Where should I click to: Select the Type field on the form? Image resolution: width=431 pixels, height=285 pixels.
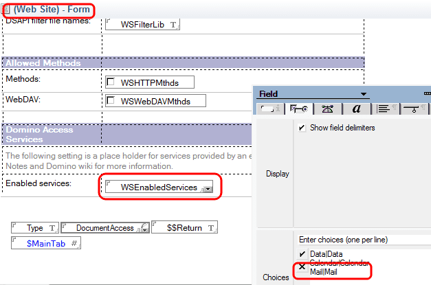pos(34,228)
